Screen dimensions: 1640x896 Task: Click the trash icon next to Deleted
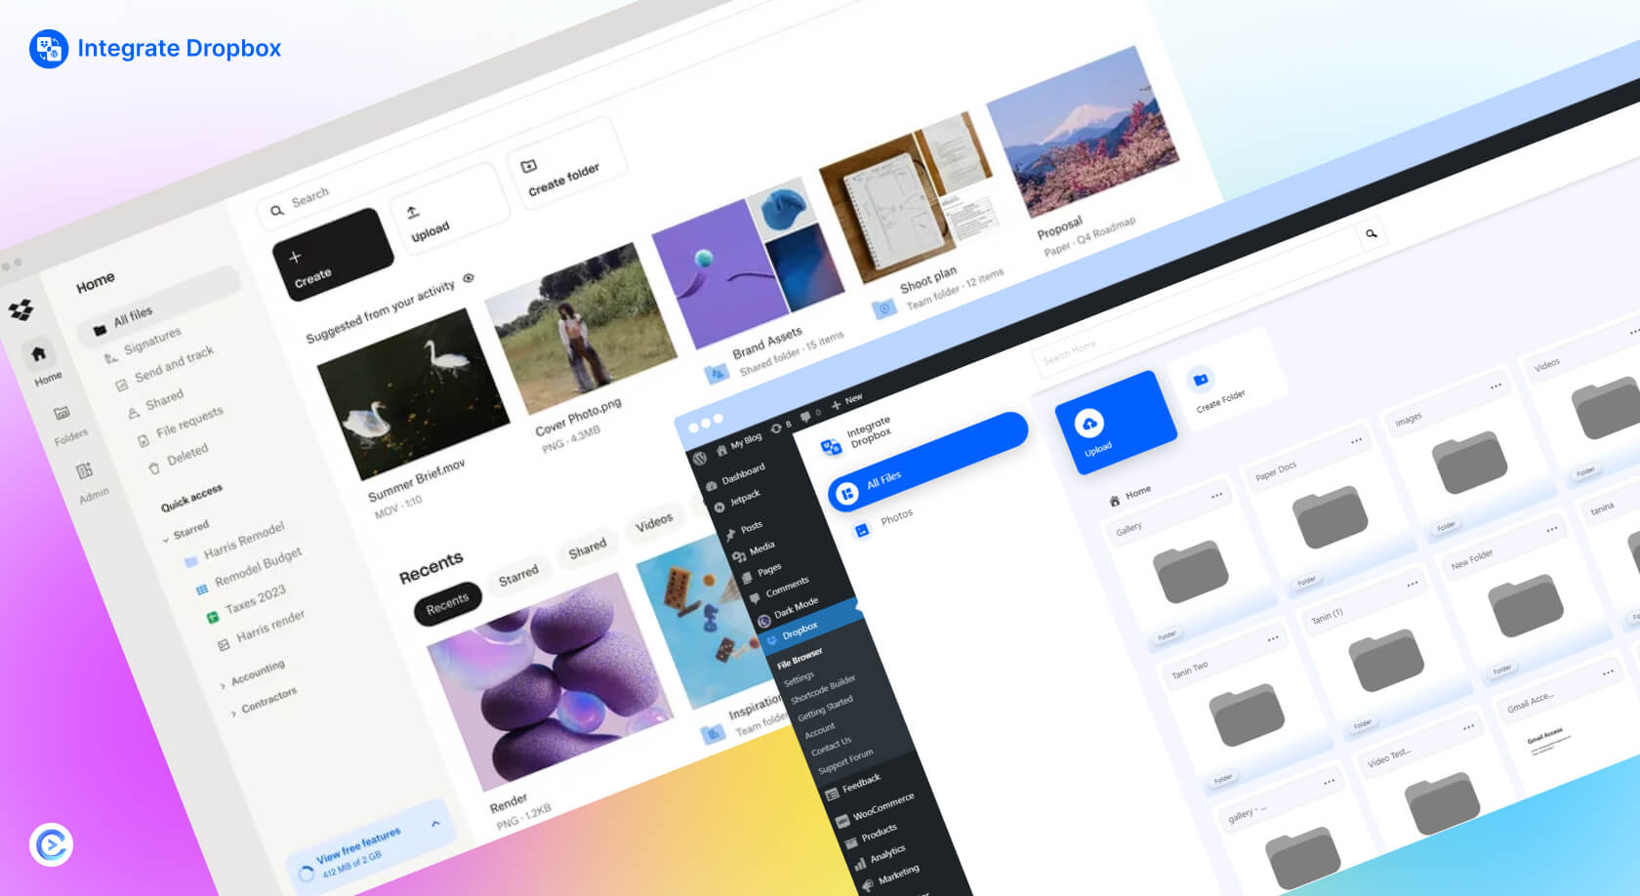153,468
